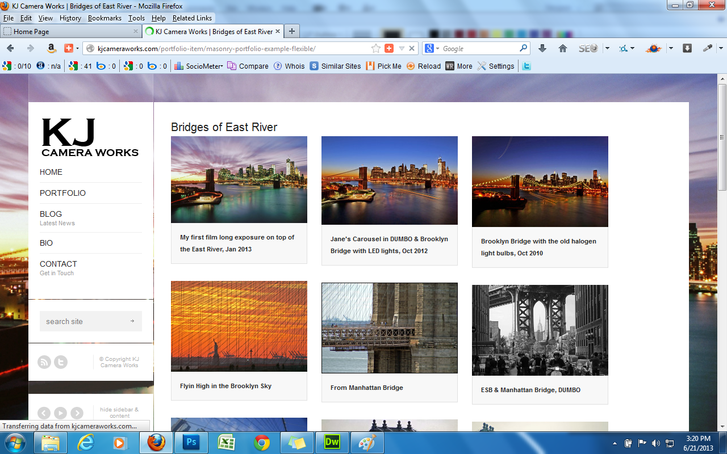The image size is (727, 454).
Task: Go to the HOME navigation link
Action: 51,172
